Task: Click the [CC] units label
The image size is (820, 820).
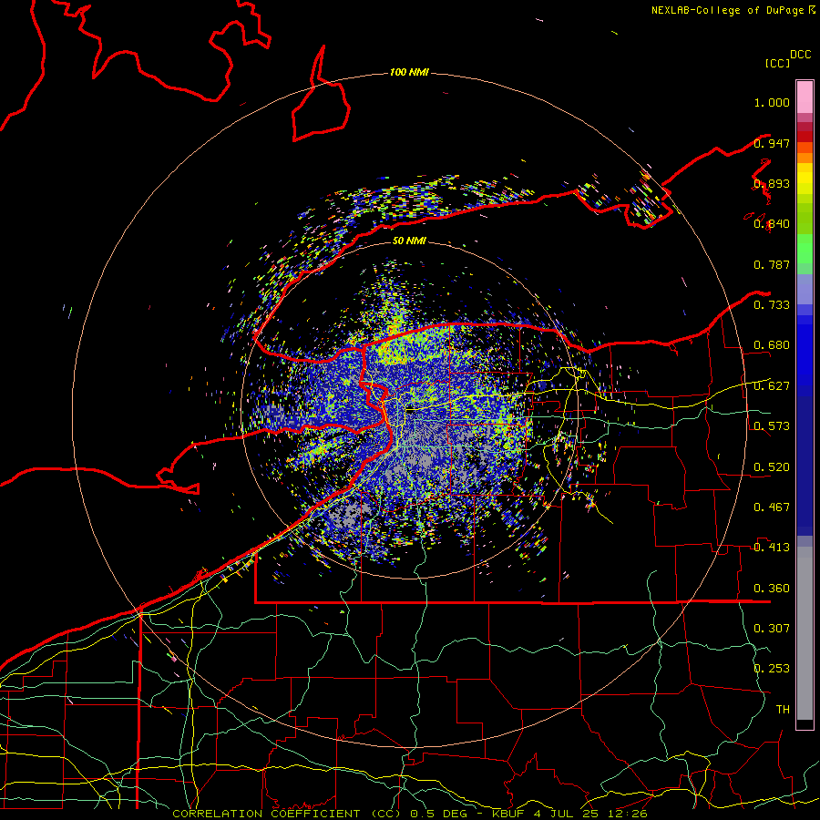Action: [x=778, y=63]
